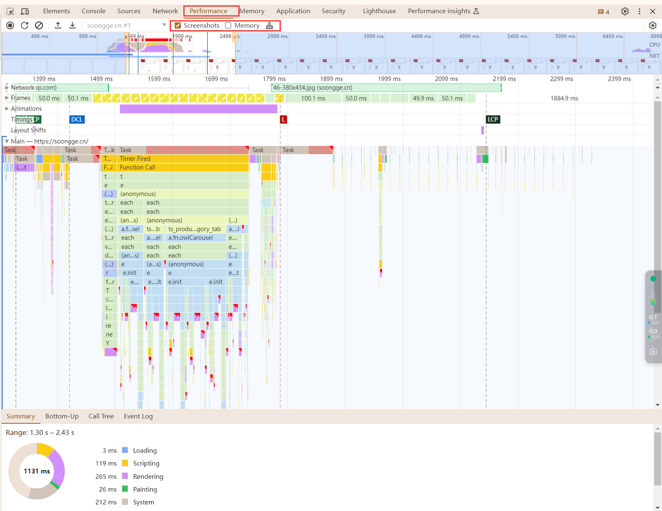Open capture settings gear icon

coord(653,26)
